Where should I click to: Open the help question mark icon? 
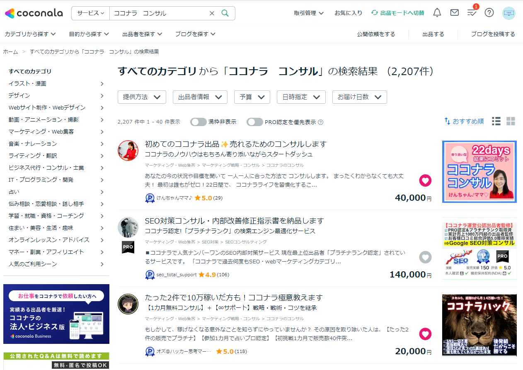pyautogui.click(x=489, y=13)
